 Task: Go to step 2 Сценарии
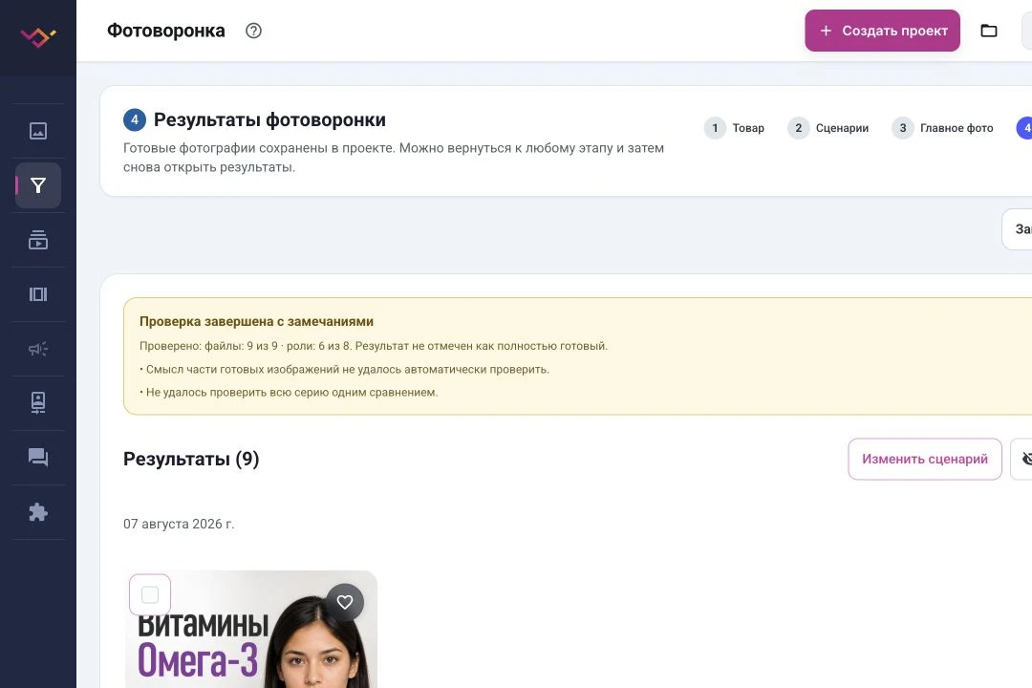click(828, 128)
